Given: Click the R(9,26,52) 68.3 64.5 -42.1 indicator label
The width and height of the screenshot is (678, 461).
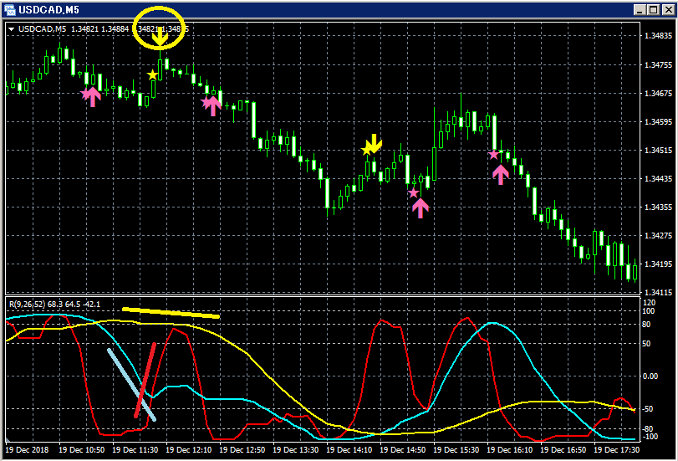Looking at the screenshot, I should click(x=54, y=305).
